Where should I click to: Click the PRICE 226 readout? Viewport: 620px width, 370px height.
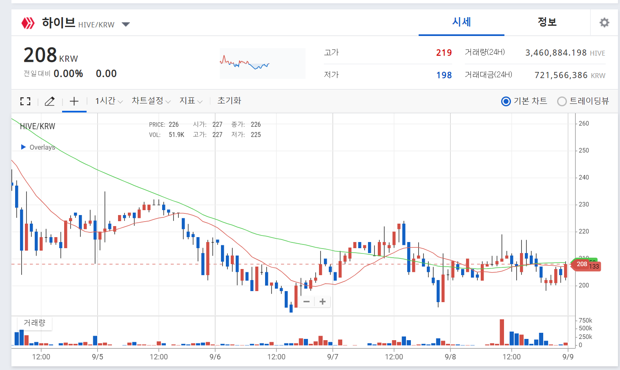coord(164,124)
